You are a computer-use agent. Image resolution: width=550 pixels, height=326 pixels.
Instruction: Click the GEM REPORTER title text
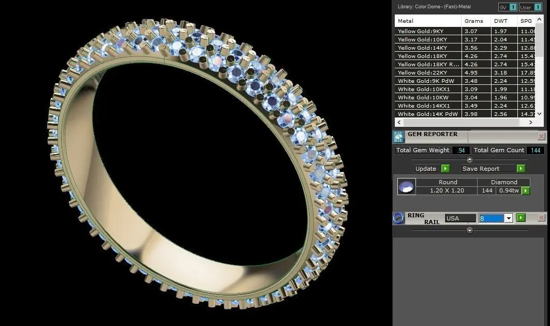coord(433,134)
